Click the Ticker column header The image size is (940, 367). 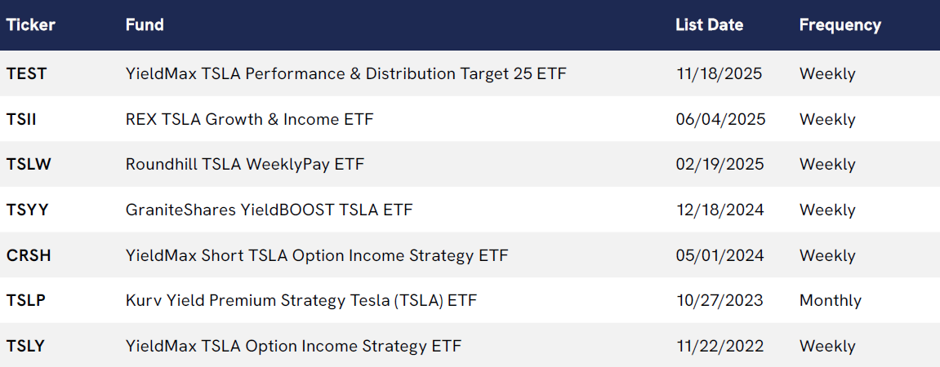click(x=31, y=24)
